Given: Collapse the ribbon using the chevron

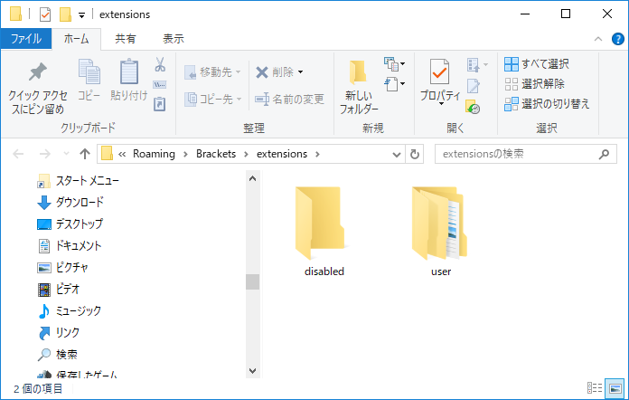Looking at the screenshot, I should pos(598,39).
